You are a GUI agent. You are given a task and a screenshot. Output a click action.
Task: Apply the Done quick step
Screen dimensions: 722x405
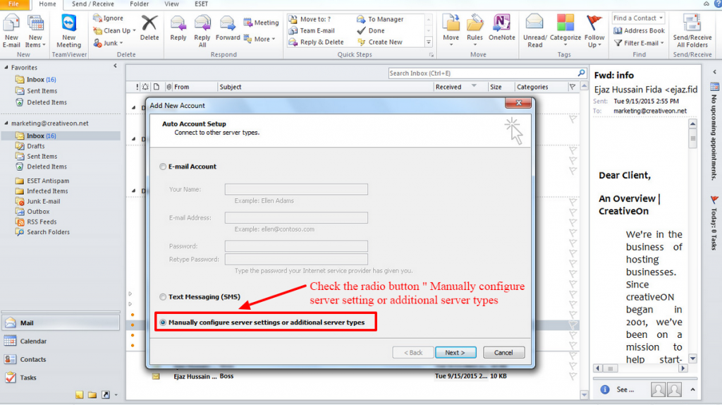[x=371, y=30]
